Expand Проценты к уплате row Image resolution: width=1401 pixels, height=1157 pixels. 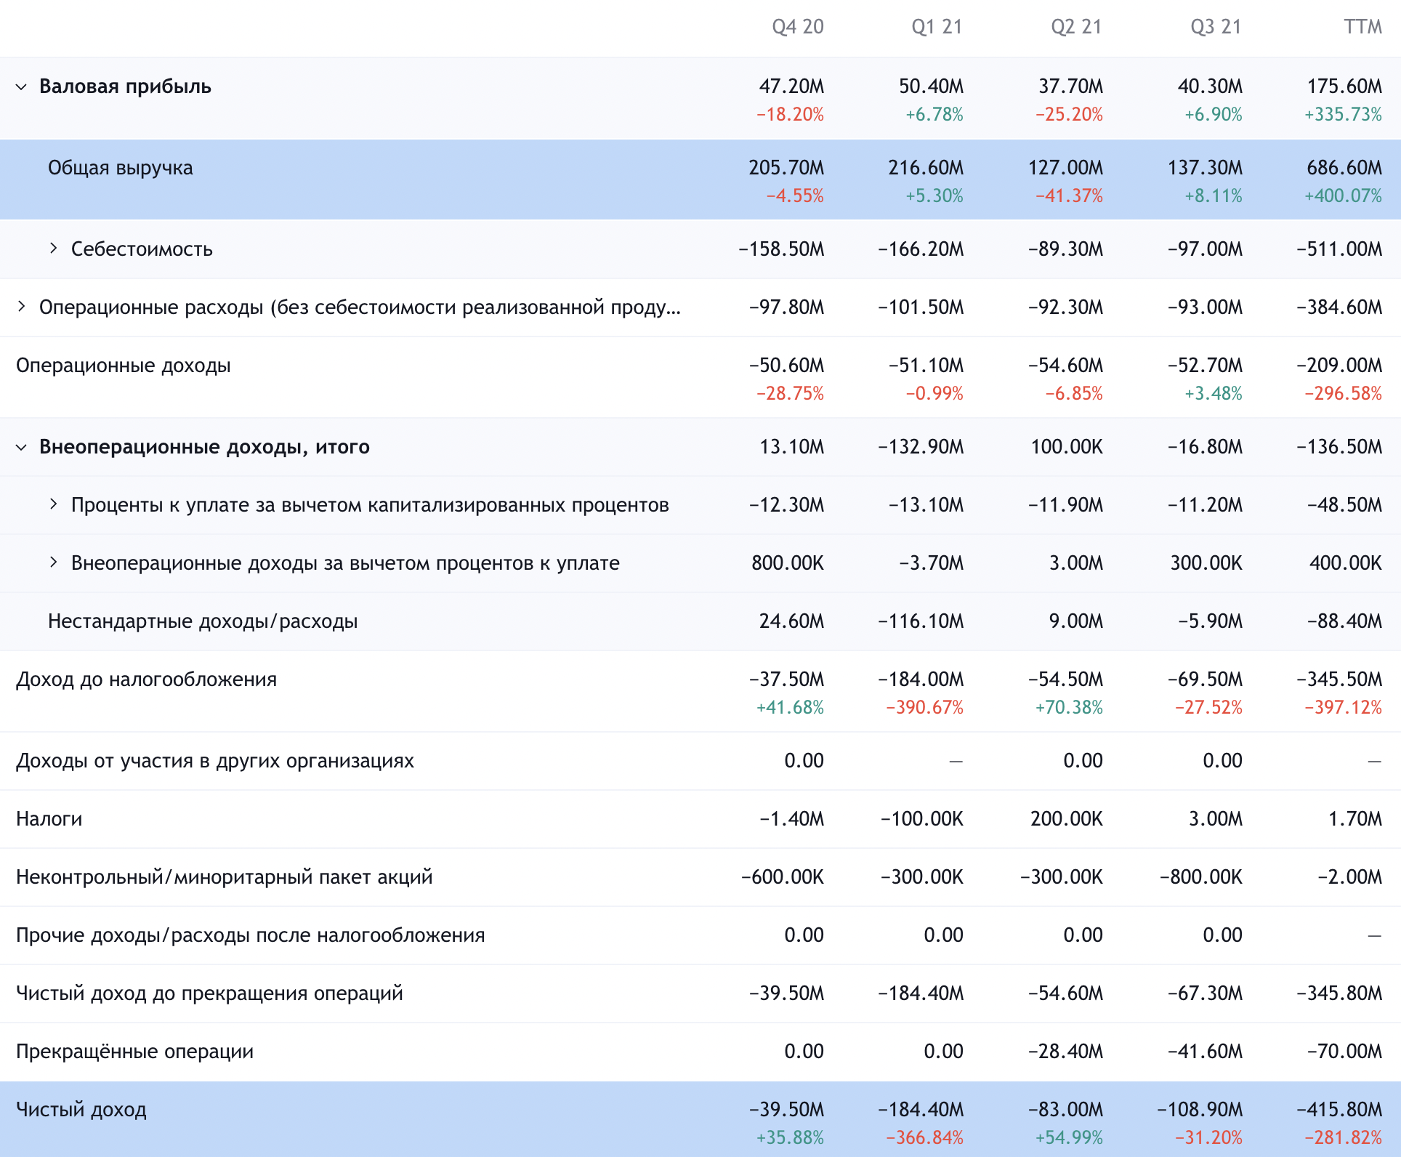(53, 504)
